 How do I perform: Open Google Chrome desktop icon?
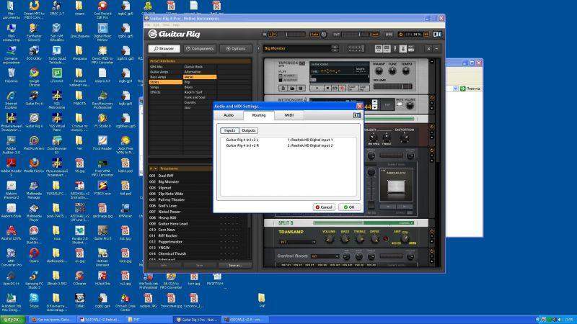tap(34, 76)
